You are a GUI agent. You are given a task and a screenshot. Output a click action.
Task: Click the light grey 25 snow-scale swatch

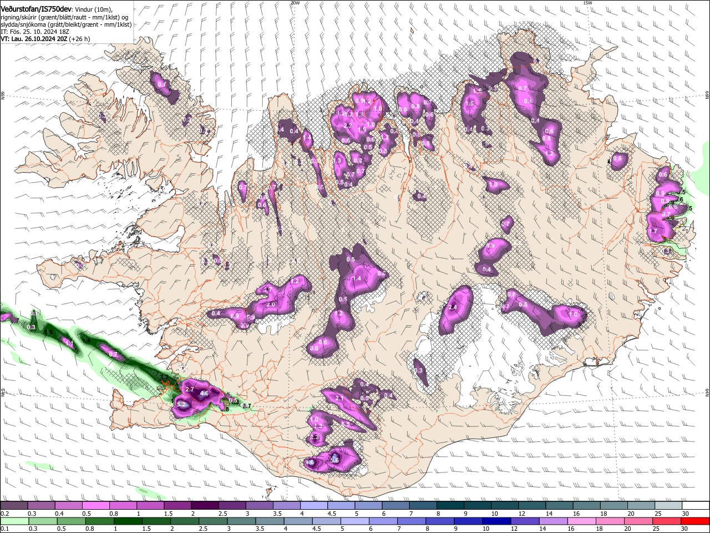[669, 506]
